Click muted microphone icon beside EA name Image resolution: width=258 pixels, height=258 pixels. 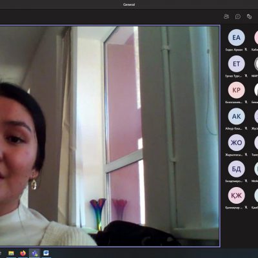point(246,50)
